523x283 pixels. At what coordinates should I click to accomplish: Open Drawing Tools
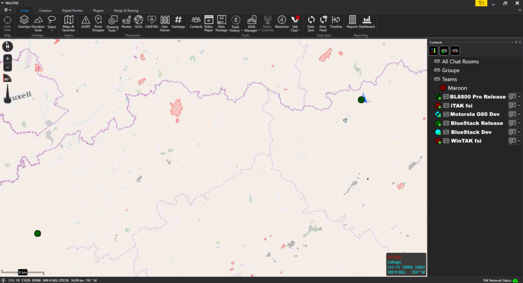[112, 23]
